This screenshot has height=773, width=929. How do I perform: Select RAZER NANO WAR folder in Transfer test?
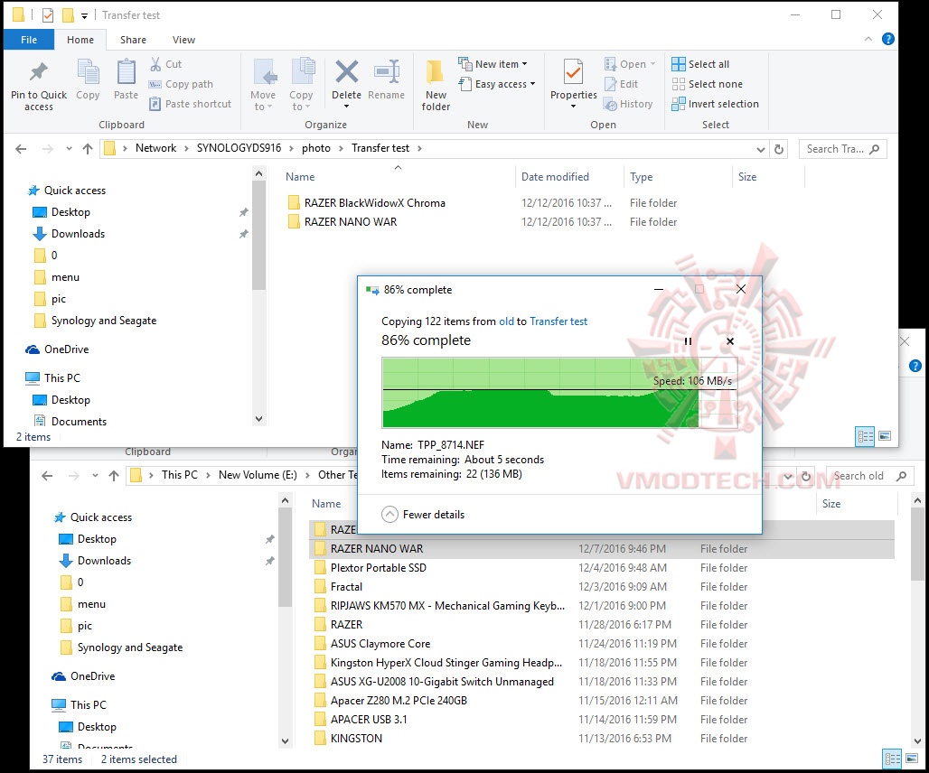coord(351,222)
